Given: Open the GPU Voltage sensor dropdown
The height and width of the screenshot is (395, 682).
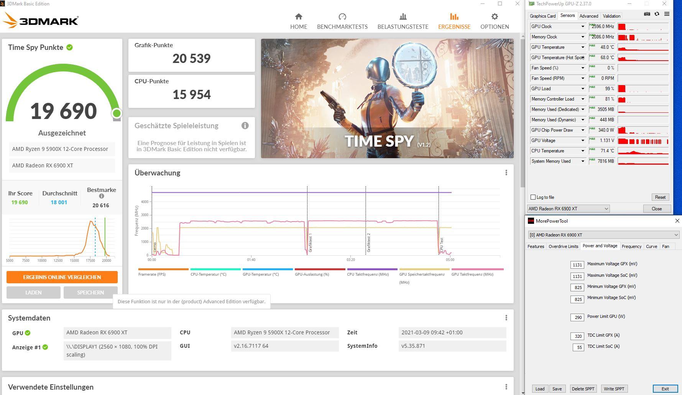Looking at the screenshot, I should click(583, 140).
